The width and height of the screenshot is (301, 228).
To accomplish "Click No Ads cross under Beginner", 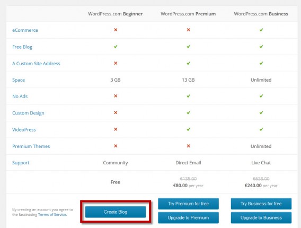I will tap(116, 96).
